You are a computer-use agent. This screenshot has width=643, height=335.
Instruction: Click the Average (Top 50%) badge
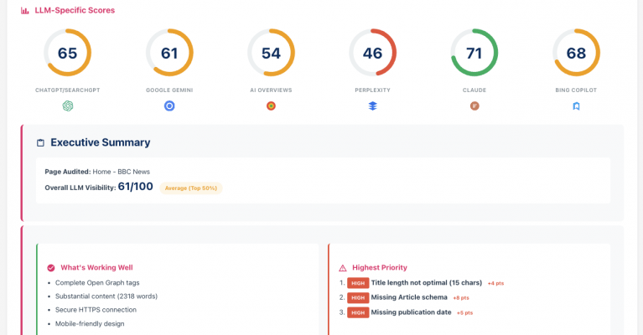(x=191, y=188)
